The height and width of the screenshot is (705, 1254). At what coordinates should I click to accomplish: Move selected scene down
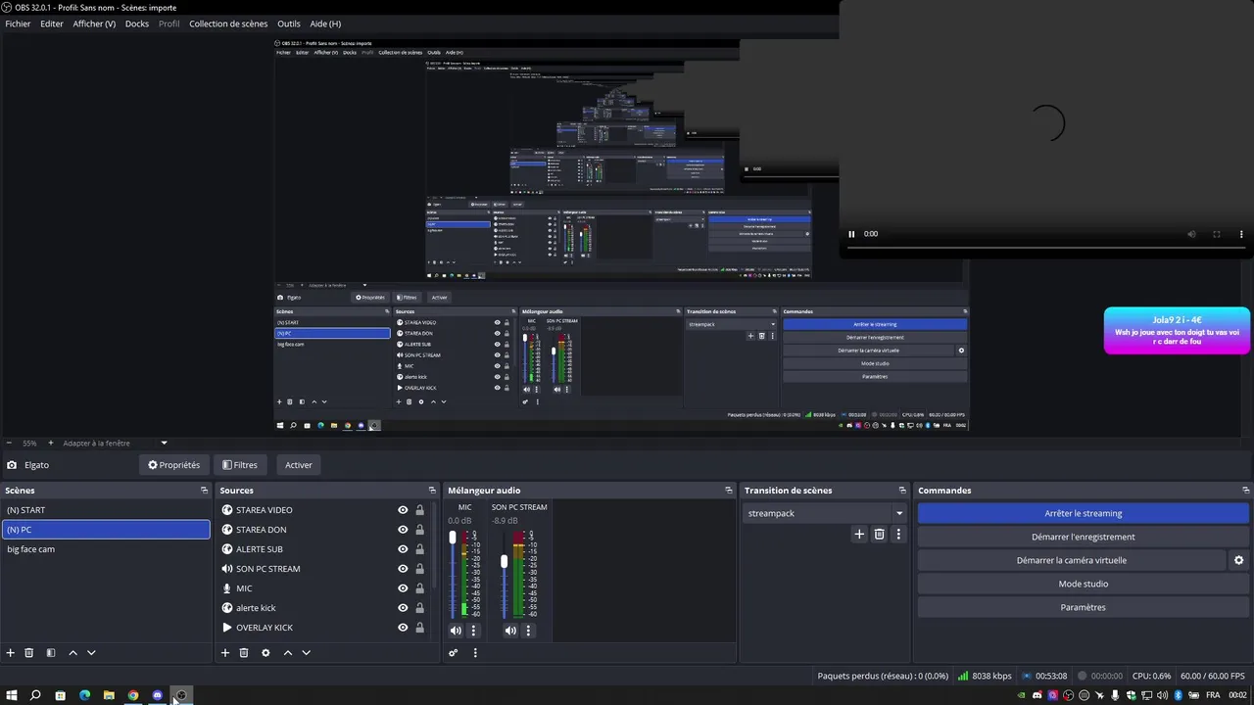[x=91, y=653]
